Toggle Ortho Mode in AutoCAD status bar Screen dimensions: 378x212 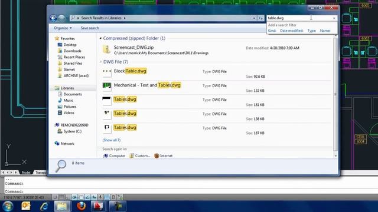pyautogui.click(x=68, y=197)
